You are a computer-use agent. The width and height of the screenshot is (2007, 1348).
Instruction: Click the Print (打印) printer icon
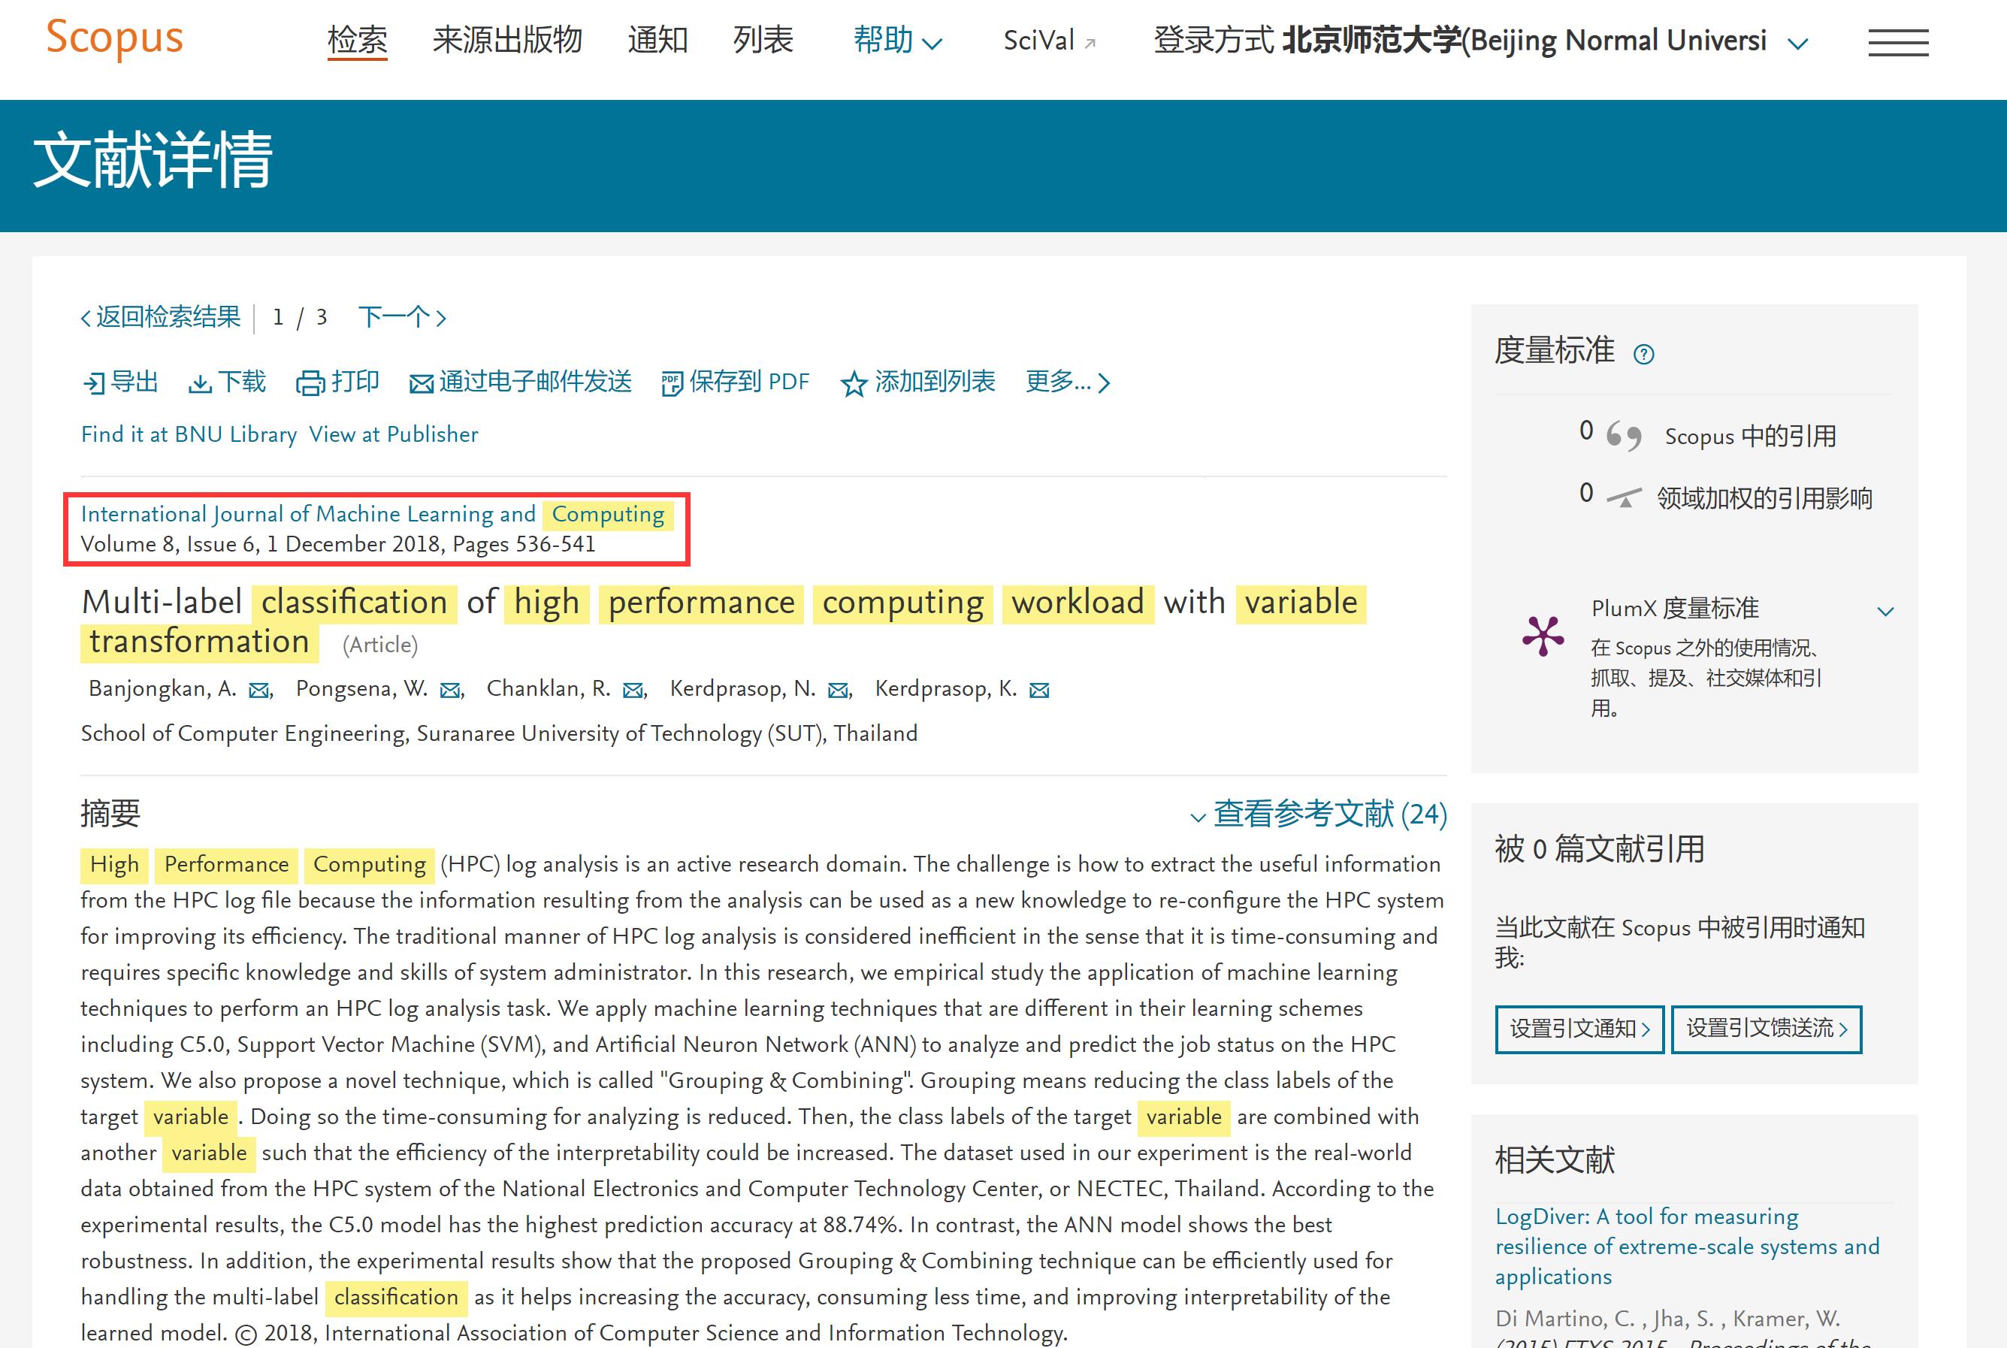click(310, 383)
